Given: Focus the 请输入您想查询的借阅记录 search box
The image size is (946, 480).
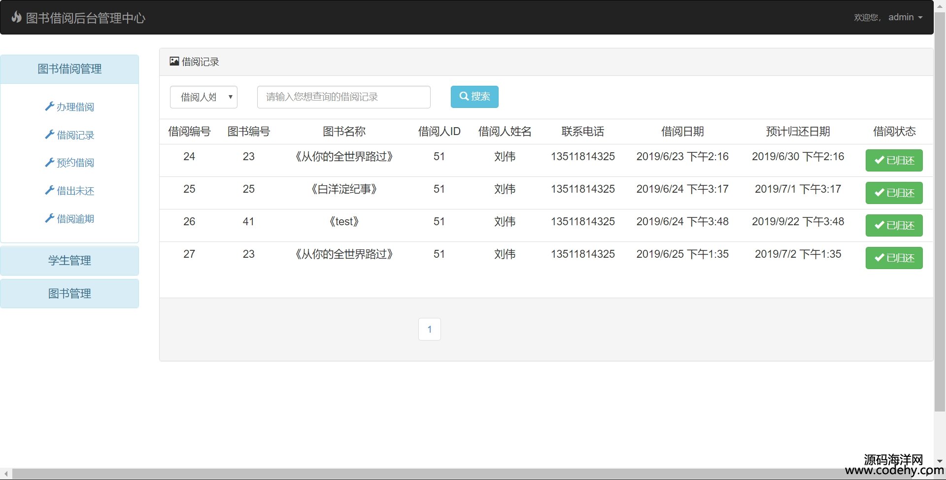Looking at the screenshot, I should pos(344,97).
